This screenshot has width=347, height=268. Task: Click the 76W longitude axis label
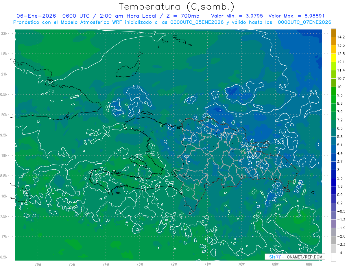[38, 264]
